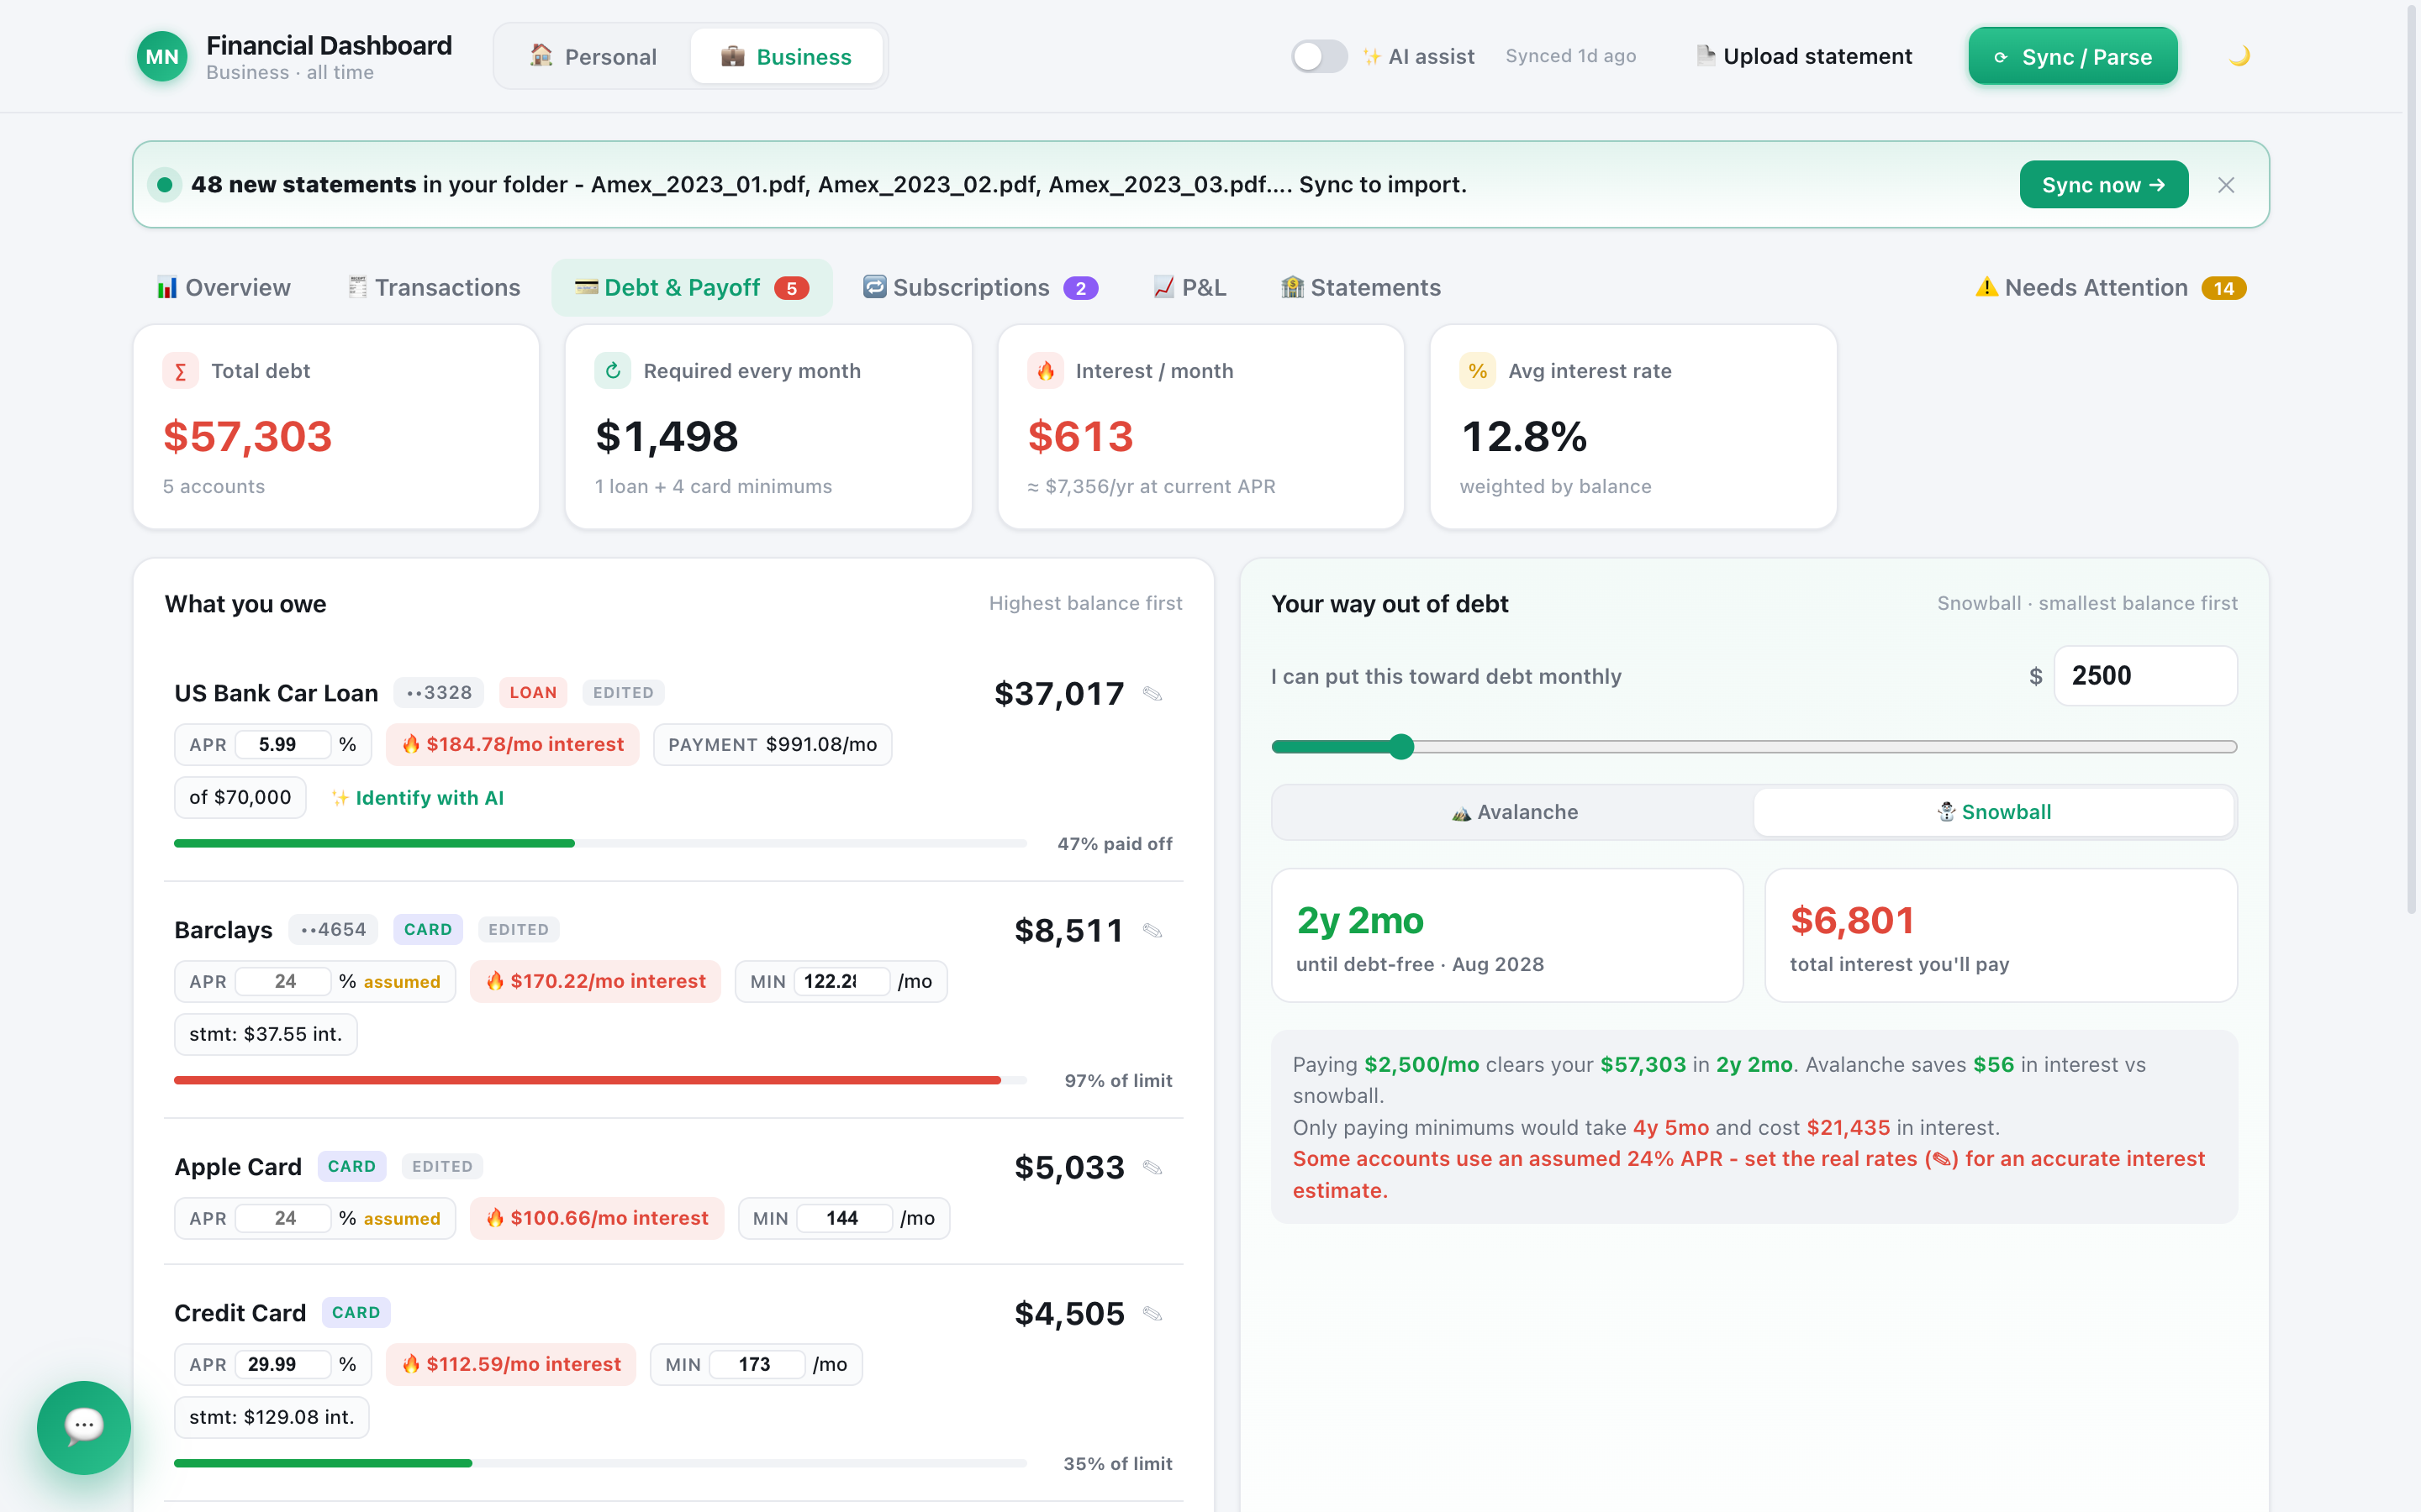Click the monthly payment amount field showing 2500
The width and height of the screenshot is (2421, 1512).
2145,676
